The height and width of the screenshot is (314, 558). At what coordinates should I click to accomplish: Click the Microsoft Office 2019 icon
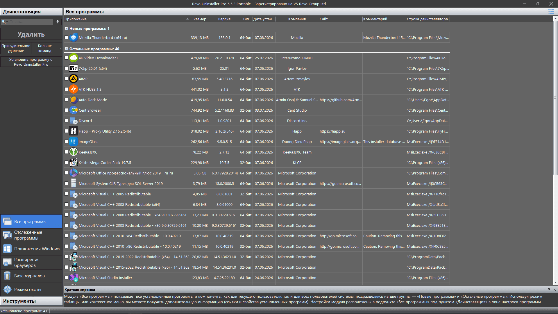pyautogui.click(x=74, y=173)
